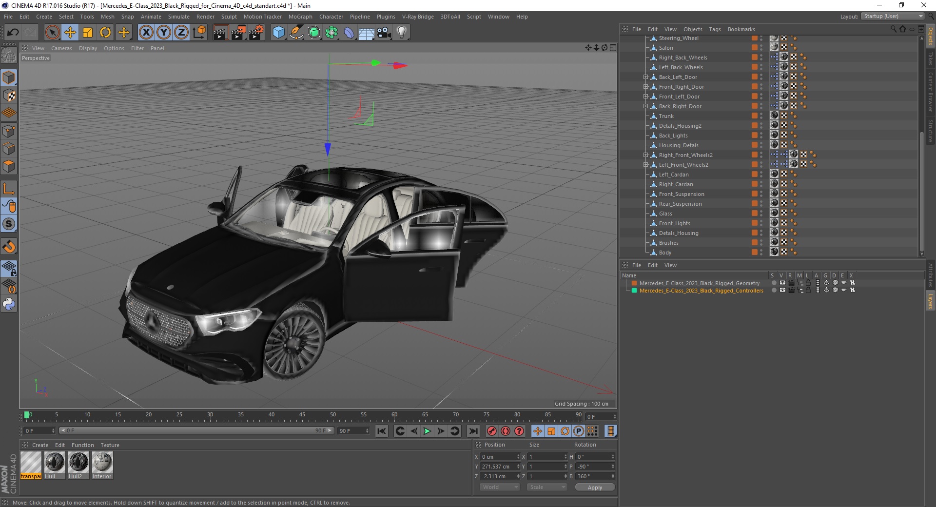Open the deformer bend icon
Image resolution: width=936 pixels, height=507 pixels.
click(349, 33)
